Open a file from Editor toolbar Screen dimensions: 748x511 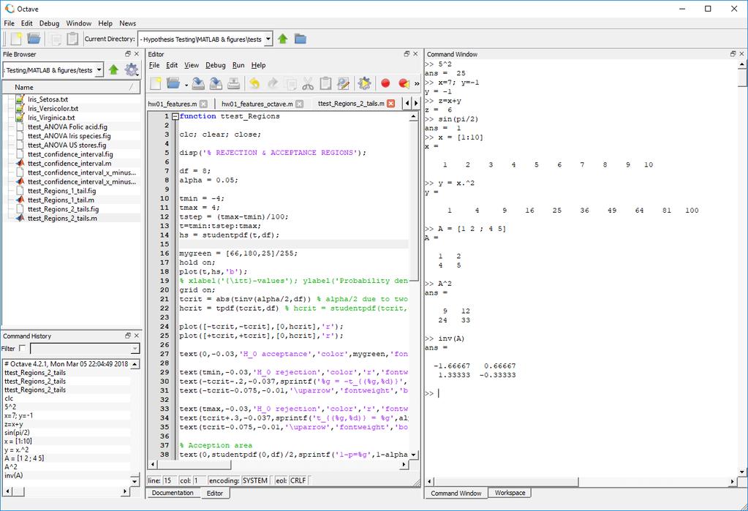pyautogui.click(x=173, y=83)
